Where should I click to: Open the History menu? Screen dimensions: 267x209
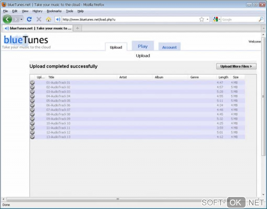[x=37, y=11]
